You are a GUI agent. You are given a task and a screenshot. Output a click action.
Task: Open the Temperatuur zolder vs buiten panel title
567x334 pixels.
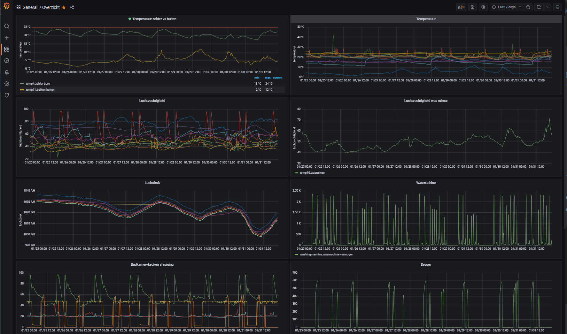pos(154,19)
